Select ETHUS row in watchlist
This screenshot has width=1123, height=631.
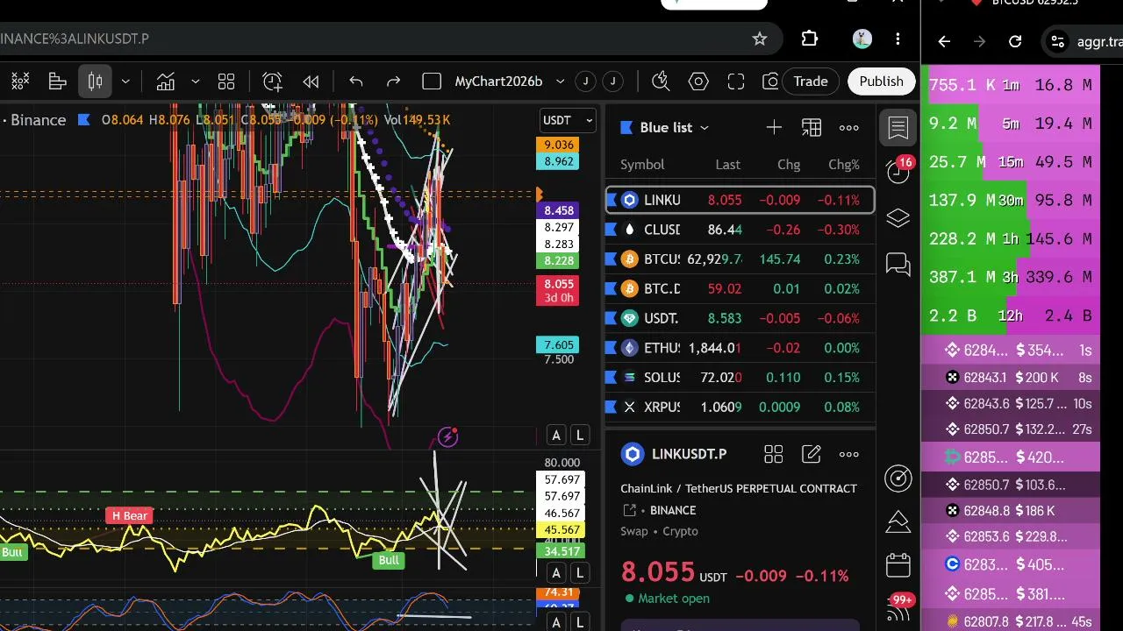pos(740,348)
